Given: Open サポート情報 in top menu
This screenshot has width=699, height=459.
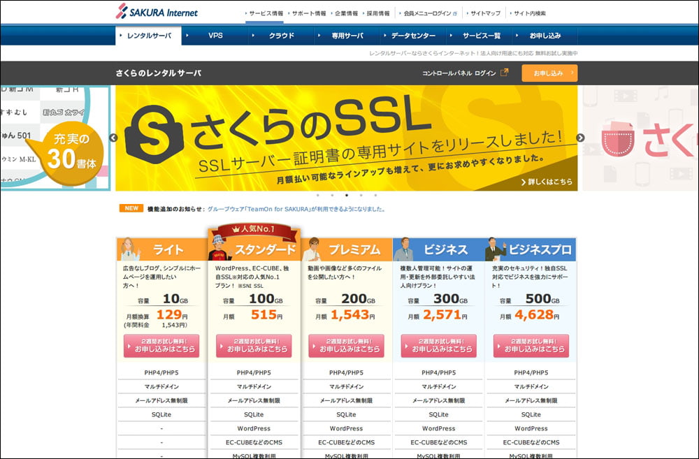Looking at the screenshot, I should [x=309, y=13].
